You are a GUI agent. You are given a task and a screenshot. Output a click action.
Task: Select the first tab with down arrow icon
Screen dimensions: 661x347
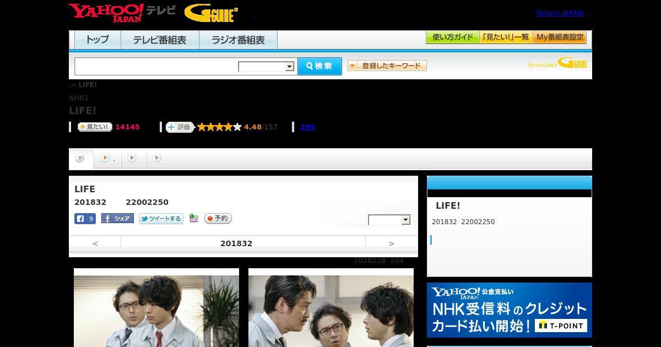click(x=80, y=159)
